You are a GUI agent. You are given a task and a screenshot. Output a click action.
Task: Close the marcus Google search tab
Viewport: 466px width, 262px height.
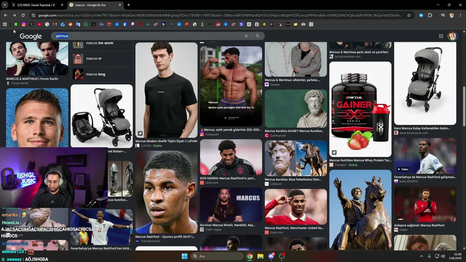point(120,5)
